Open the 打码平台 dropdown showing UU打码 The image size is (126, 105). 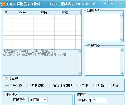coord(38,100)
